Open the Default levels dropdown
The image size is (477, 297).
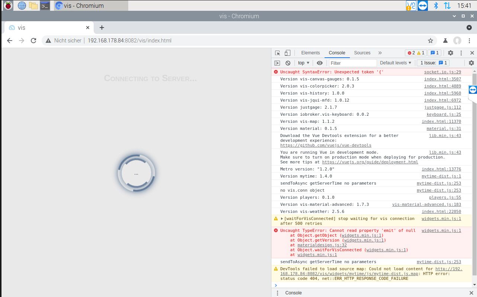[396, 63]
